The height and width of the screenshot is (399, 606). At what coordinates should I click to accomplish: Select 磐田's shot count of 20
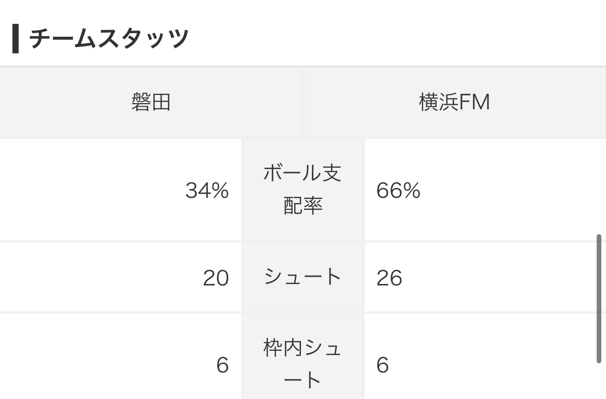215,278
